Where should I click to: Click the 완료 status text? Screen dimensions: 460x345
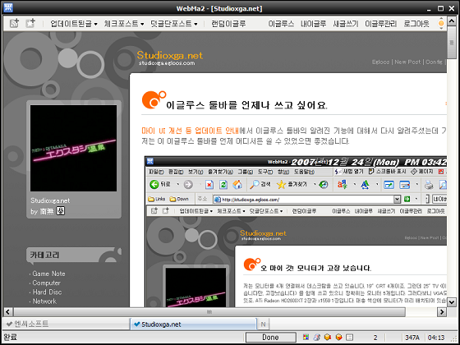[x=10, y=338]
